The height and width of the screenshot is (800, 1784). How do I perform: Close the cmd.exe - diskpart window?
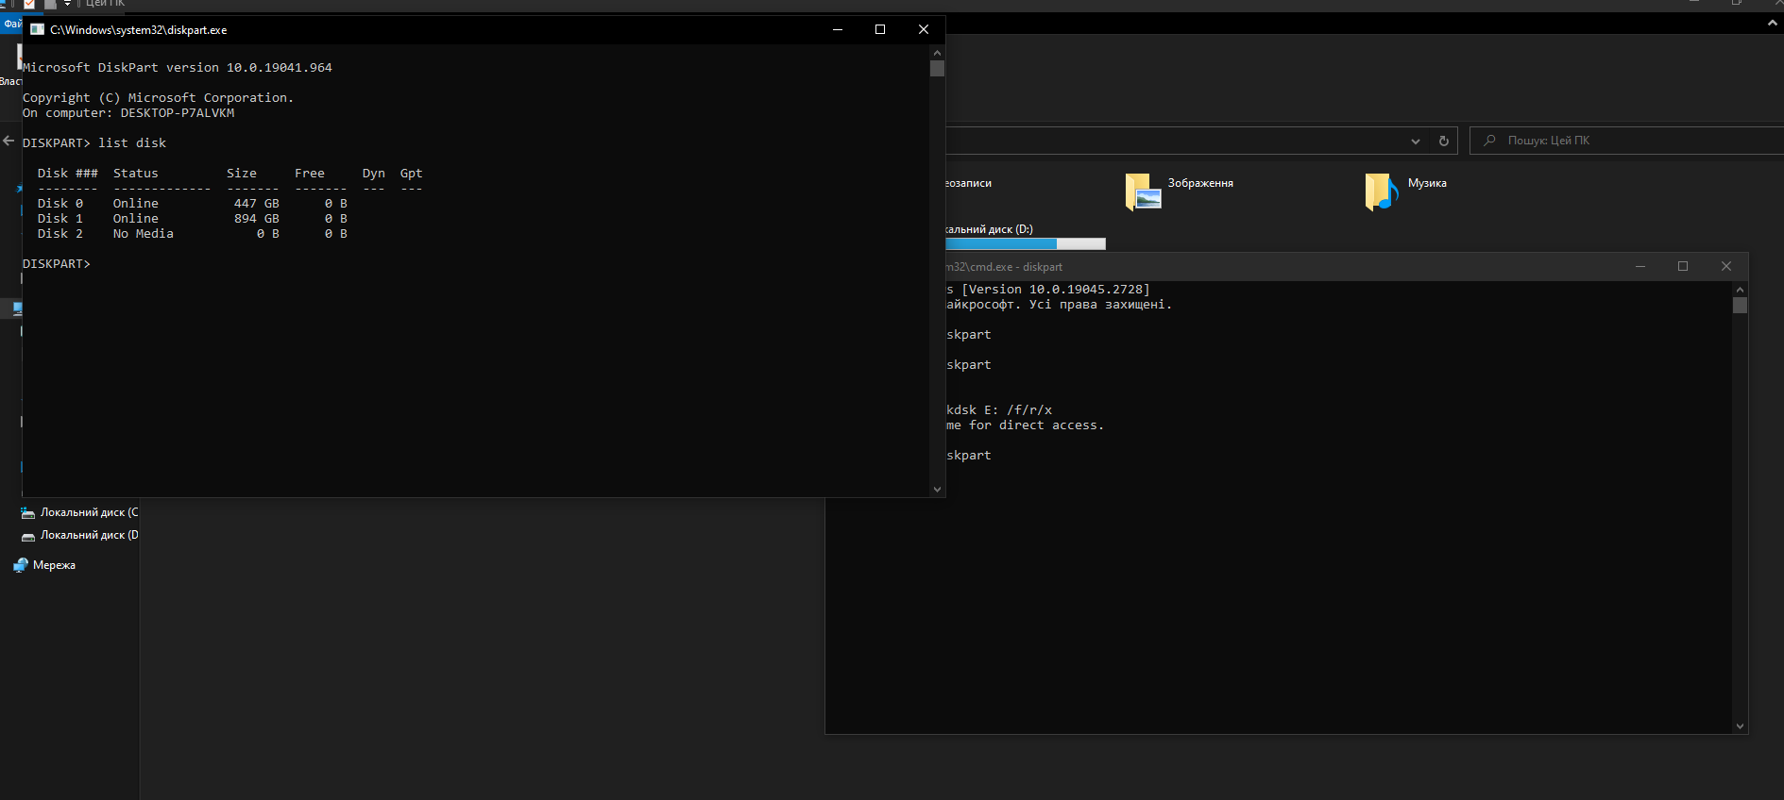(1726, 266)
